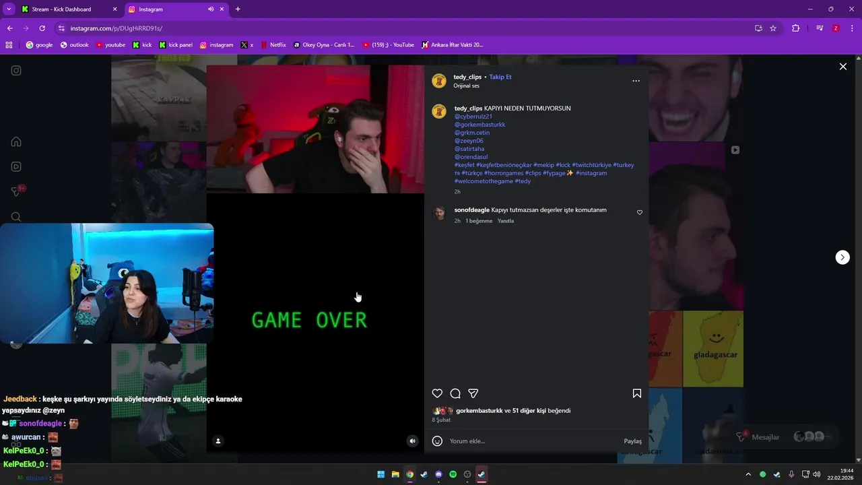Toggle video sound with the speaker icon
This screenshot has width=862, height=485.
click(412, 441)
